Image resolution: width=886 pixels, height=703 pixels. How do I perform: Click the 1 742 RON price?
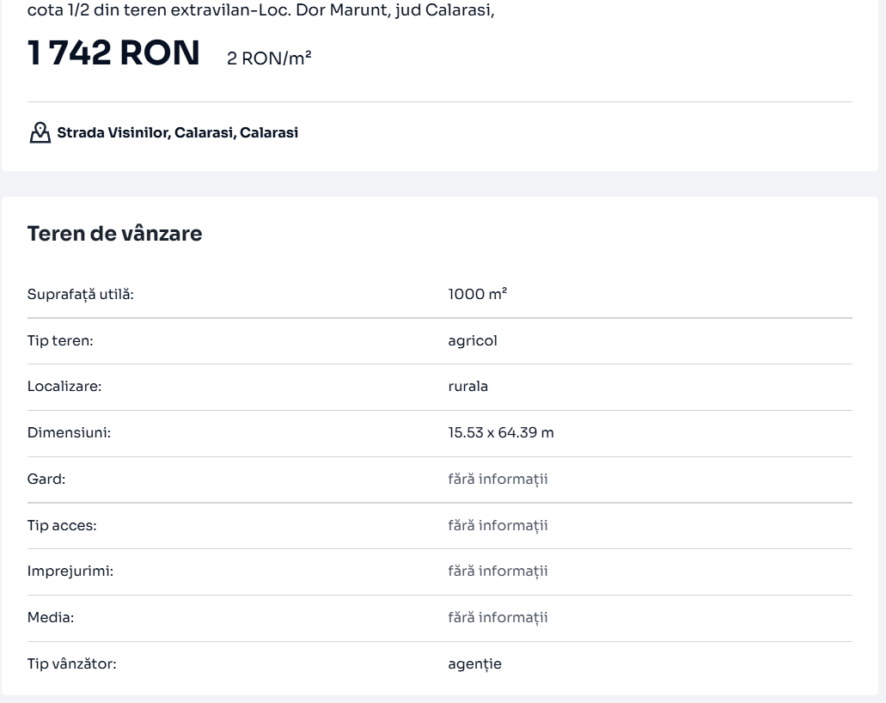point(113,54)
